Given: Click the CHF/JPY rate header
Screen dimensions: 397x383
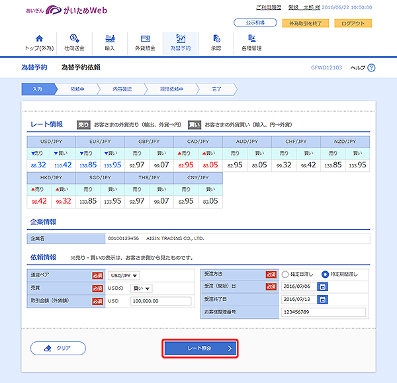Looking at the screenshot, I should [296, 142].
